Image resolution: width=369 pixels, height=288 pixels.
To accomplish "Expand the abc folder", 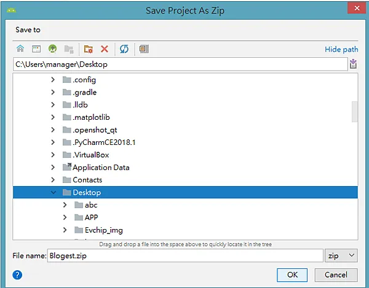I will tap(65, 205).
